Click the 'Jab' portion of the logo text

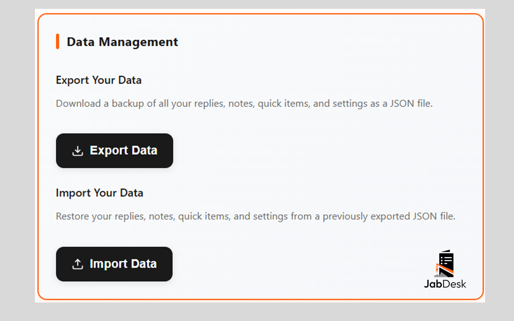(x=433, y=284)
